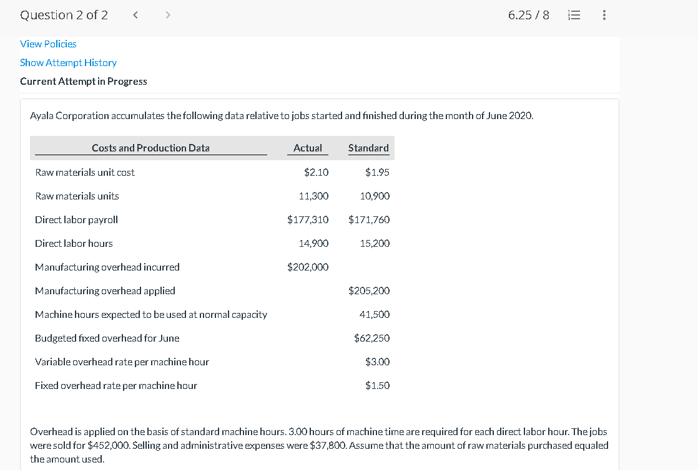Click the Manufacturing overhead applied label
The image size is (698, 470).
[x=105, y=291]
